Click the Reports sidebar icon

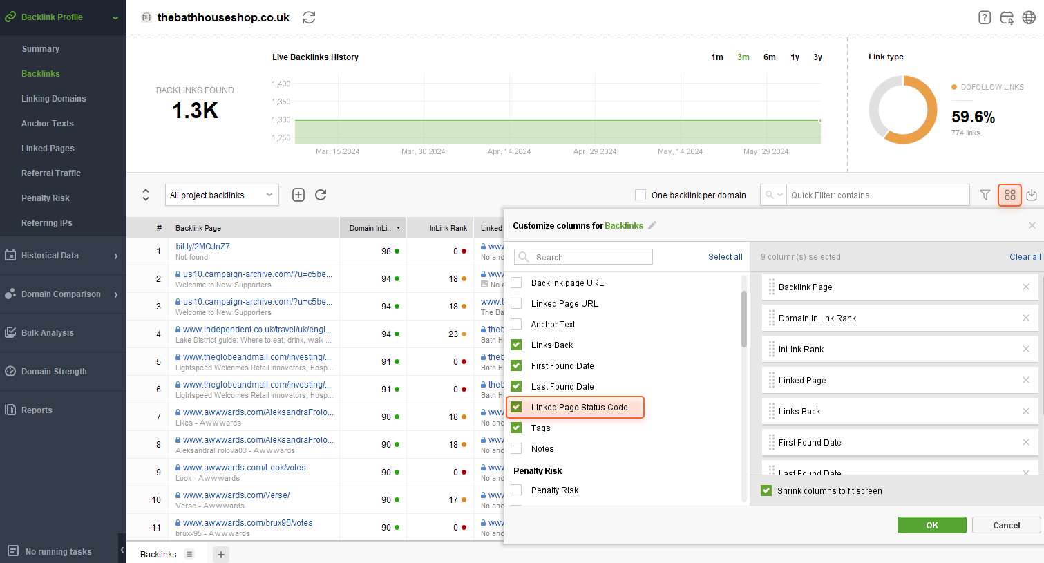pos(10,410)
